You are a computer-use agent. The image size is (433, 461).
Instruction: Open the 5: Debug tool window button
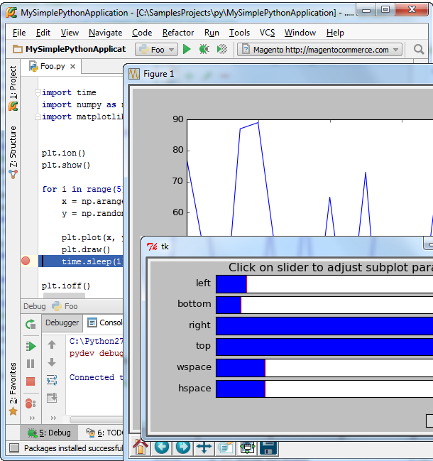[49, 432]
